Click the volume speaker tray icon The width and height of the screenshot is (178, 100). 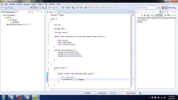[165, 97]
